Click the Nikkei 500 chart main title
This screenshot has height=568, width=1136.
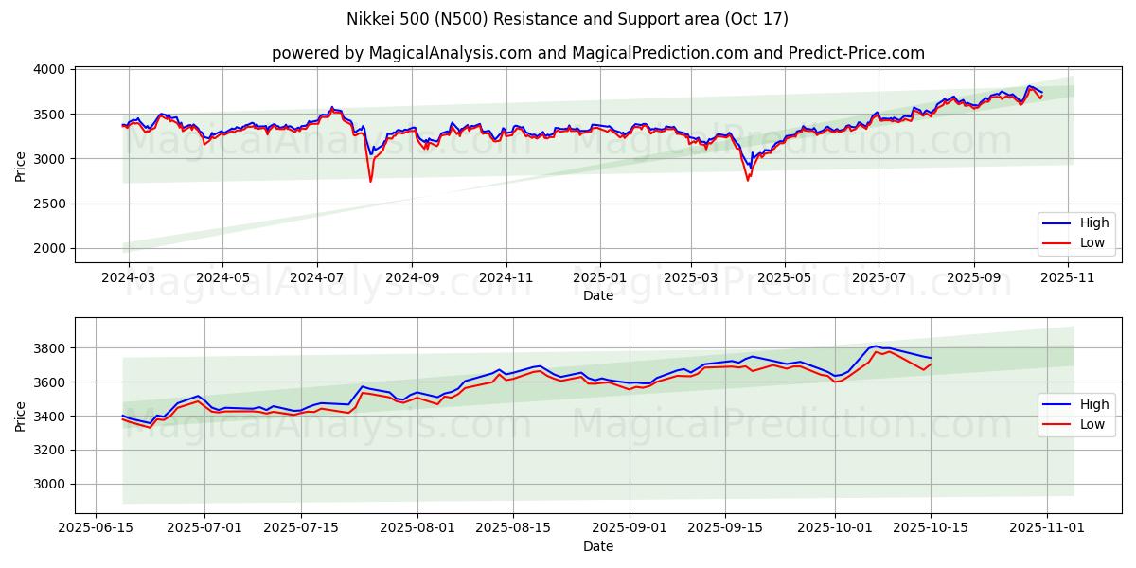coord(568,19)
